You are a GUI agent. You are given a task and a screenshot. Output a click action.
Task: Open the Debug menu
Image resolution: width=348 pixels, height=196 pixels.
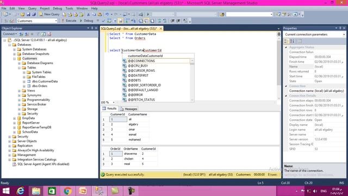57,9
